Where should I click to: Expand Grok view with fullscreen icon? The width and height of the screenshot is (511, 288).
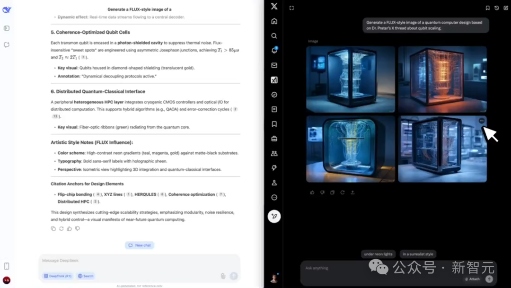tap(291, 8)
